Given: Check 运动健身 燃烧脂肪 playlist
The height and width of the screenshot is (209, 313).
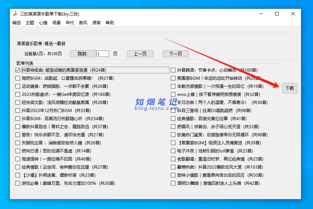Looking at the screenshot, I should pyautogui.click(x=18, y=86).
